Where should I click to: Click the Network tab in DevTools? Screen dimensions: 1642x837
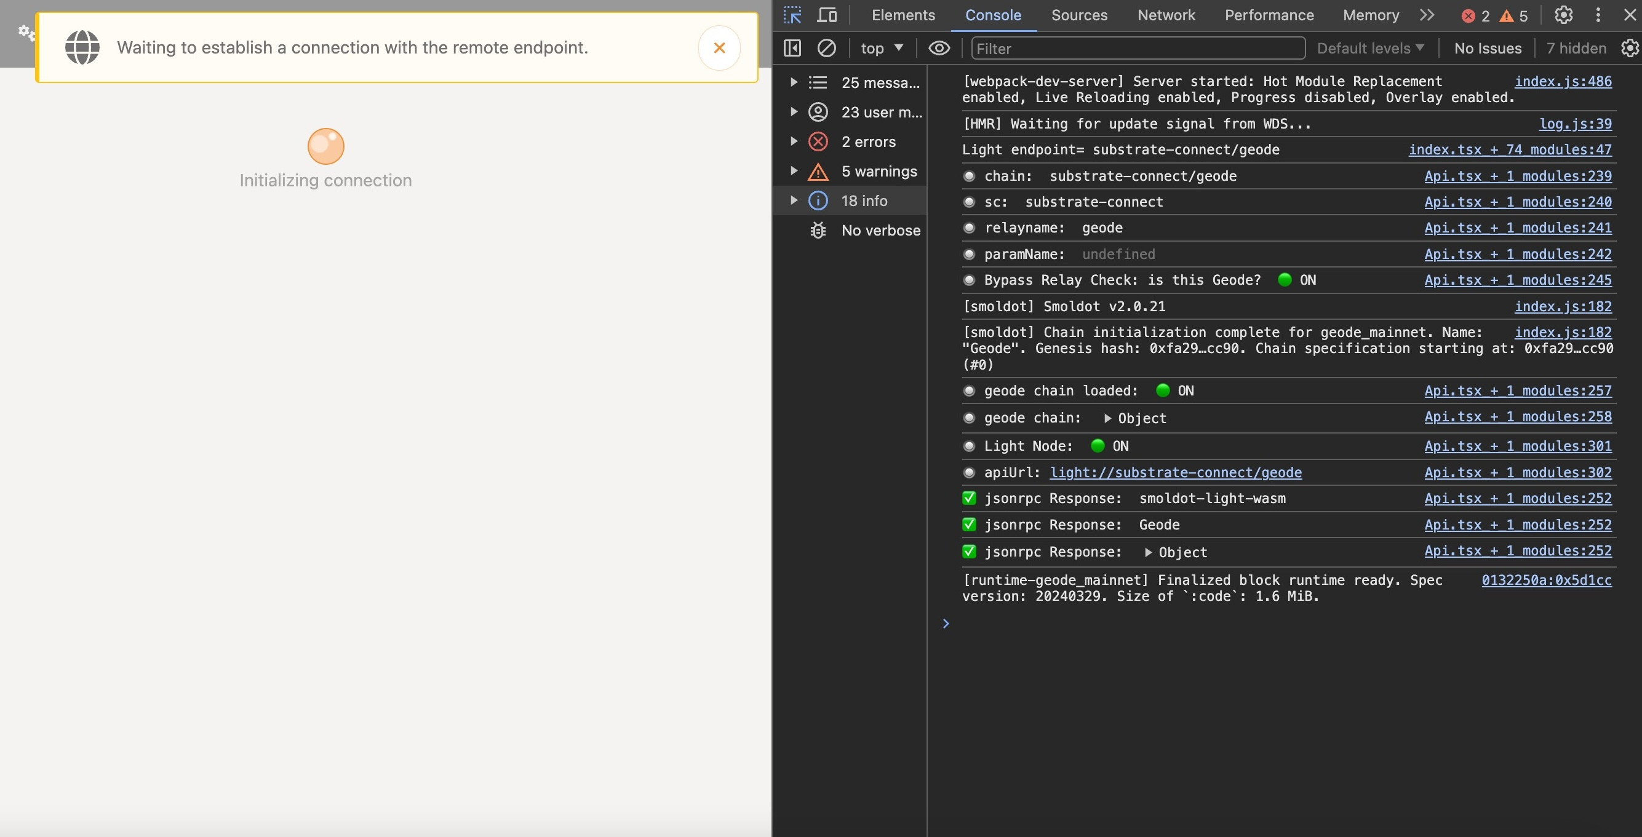click(x=1166, y=15)
